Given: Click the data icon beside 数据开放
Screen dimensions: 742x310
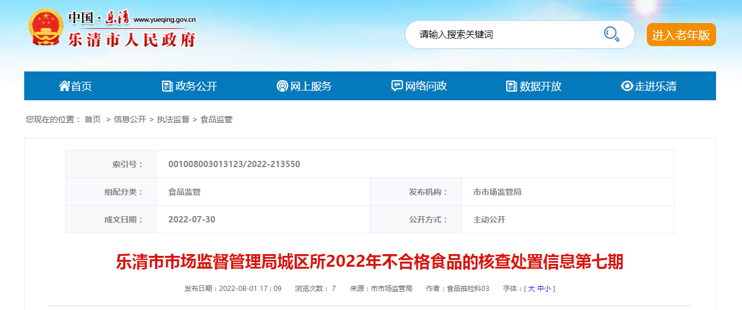Looking at the screenshot, I should coord(511,86).
